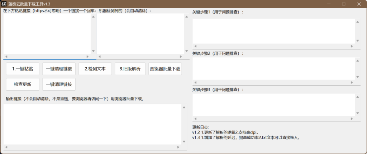Screen dimensions: 367x154
Task: Run the 2.检测文本 button
Action: 95,69
